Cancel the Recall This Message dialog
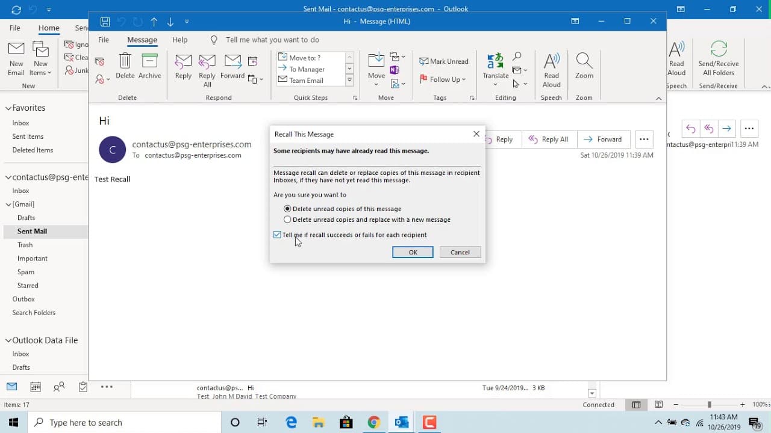 tap(460, 252)
